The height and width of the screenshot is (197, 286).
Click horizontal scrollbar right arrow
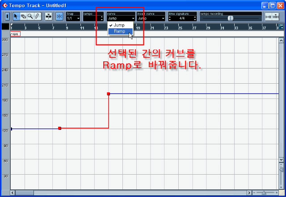(249, 193)
